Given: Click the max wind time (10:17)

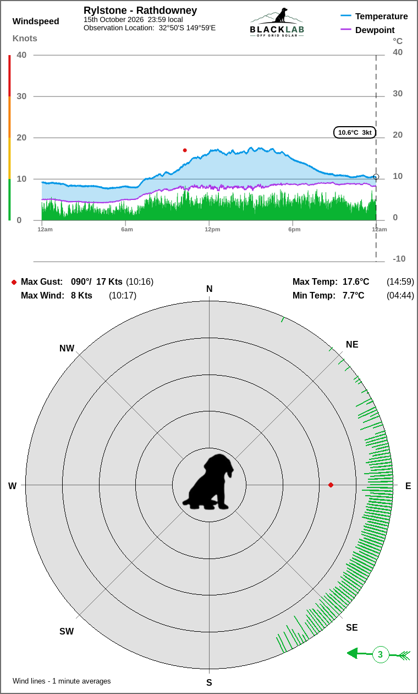Looking at the screenshot, I should pyautogui.click(x=123, y=295).
